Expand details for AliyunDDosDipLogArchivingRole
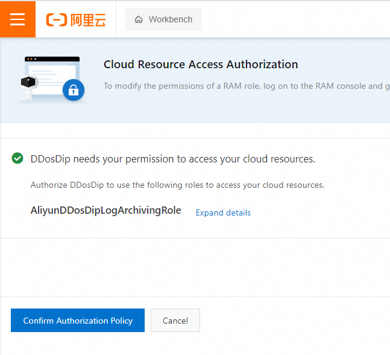The image size is (390, 355). [223, 213]
